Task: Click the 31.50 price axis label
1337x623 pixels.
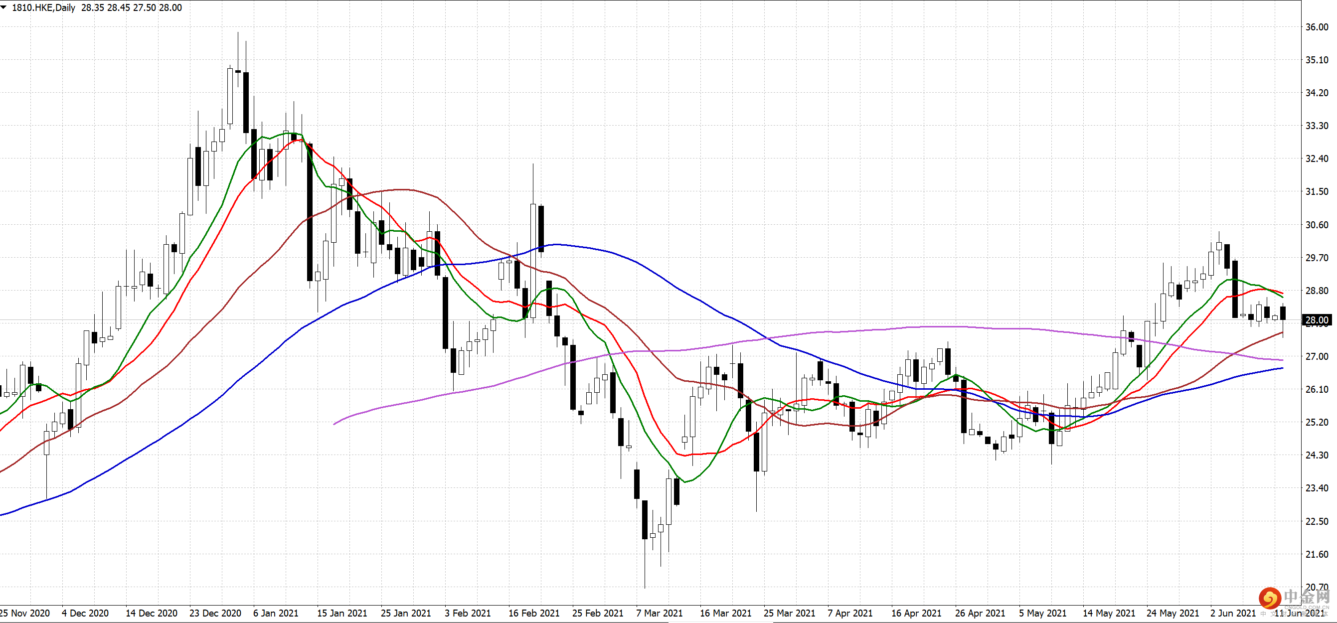Action: [x=1317, y=192]
